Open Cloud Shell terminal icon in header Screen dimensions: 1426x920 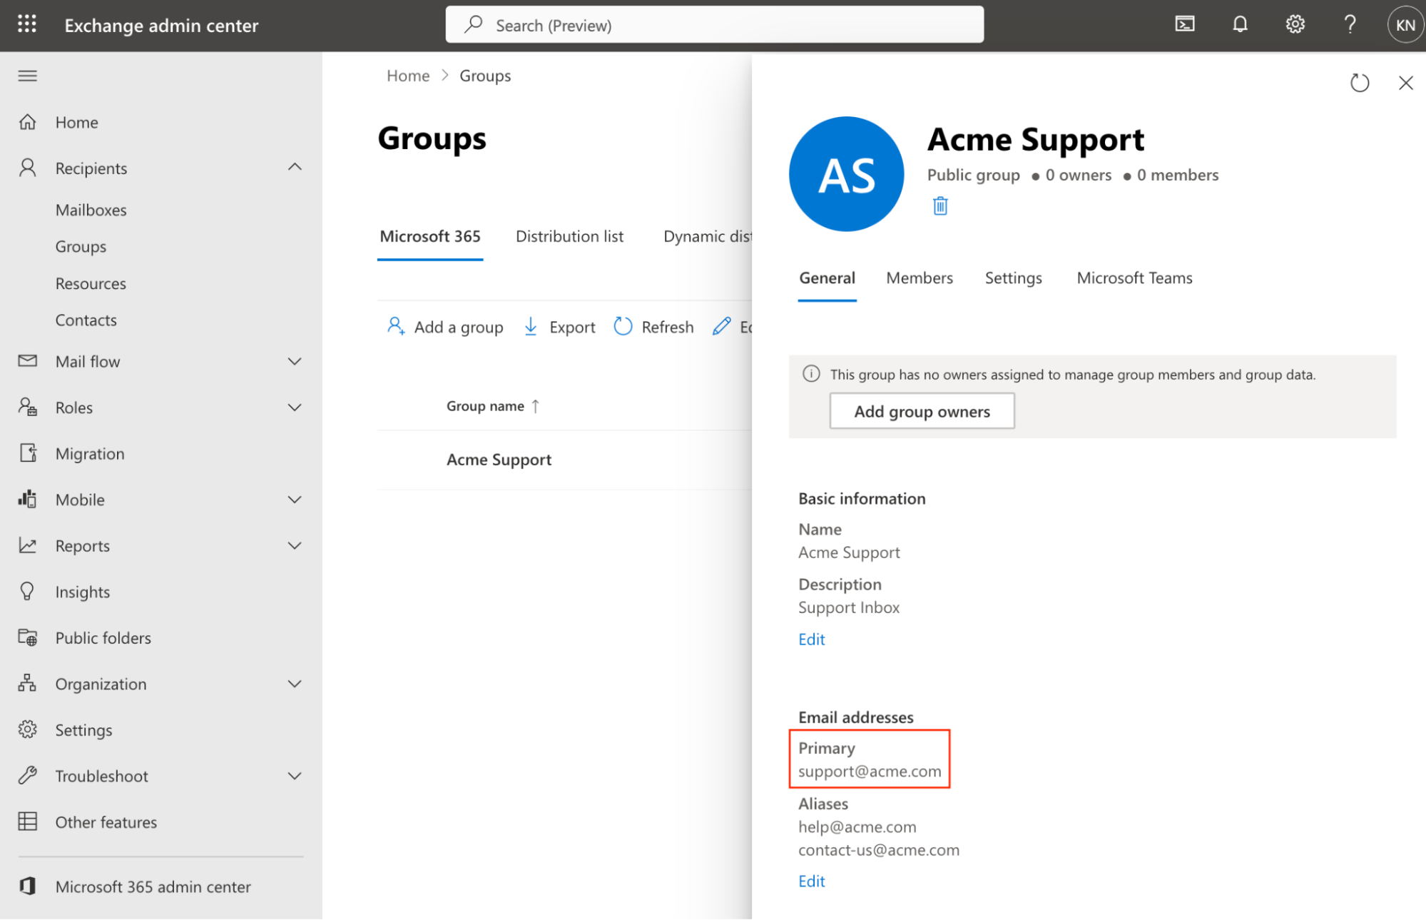(x=1185, y=24)
